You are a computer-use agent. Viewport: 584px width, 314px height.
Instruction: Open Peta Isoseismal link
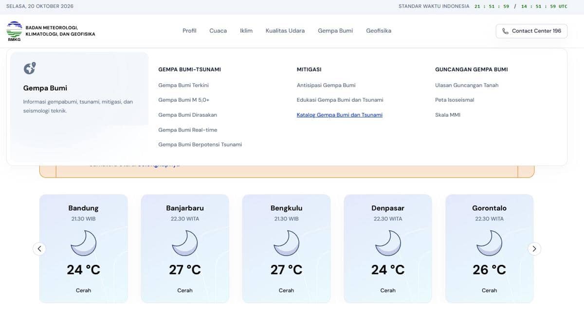click(x=455, y=100)
